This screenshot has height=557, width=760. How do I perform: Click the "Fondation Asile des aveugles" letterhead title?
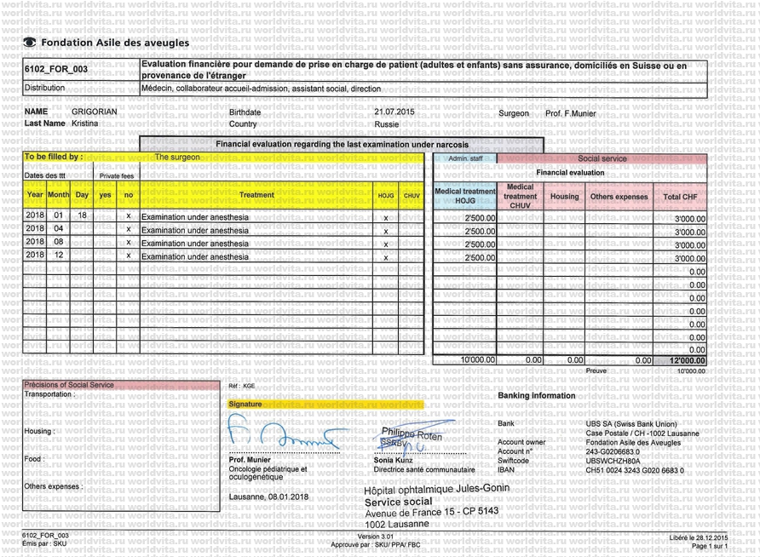[115, 43]
